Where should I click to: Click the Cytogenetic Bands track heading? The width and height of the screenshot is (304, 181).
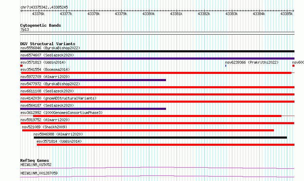[x=41, y=25]
